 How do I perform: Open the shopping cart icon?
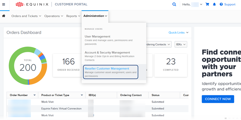click(207, 4)
